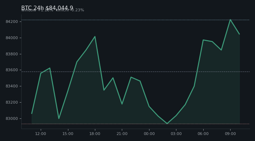The height and width of the screenshot is (141, 255).
Task: Click the BTC 24h $84,044.9 chart title
Action: 47,8
